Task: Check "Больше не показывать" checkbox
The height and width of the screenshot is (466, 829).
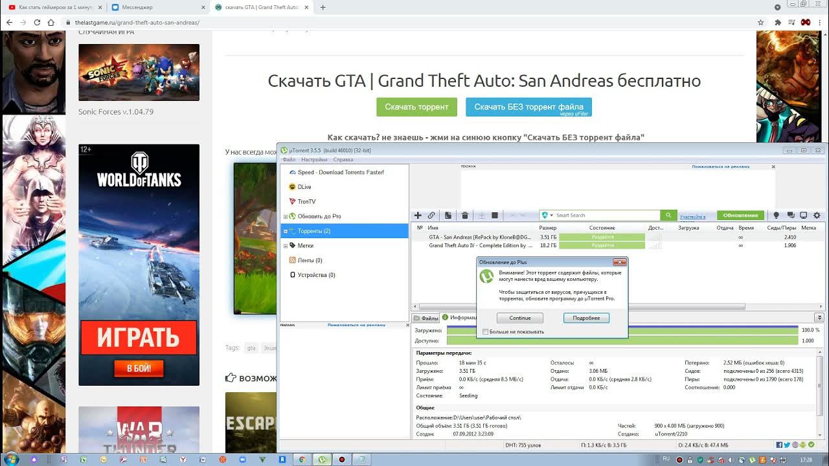Action: pyautogui.click(x=486, y=331)
